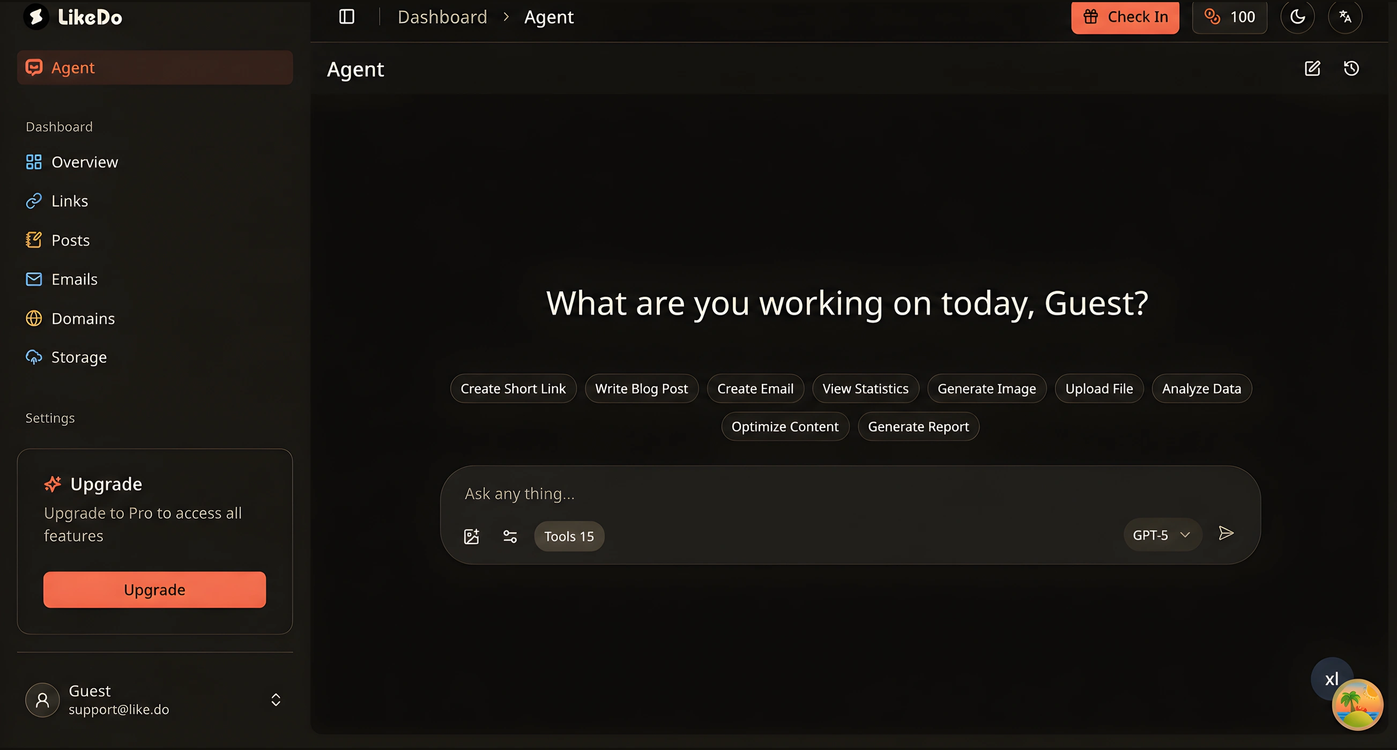Click the xl floating badge

tap(1330, 678)
